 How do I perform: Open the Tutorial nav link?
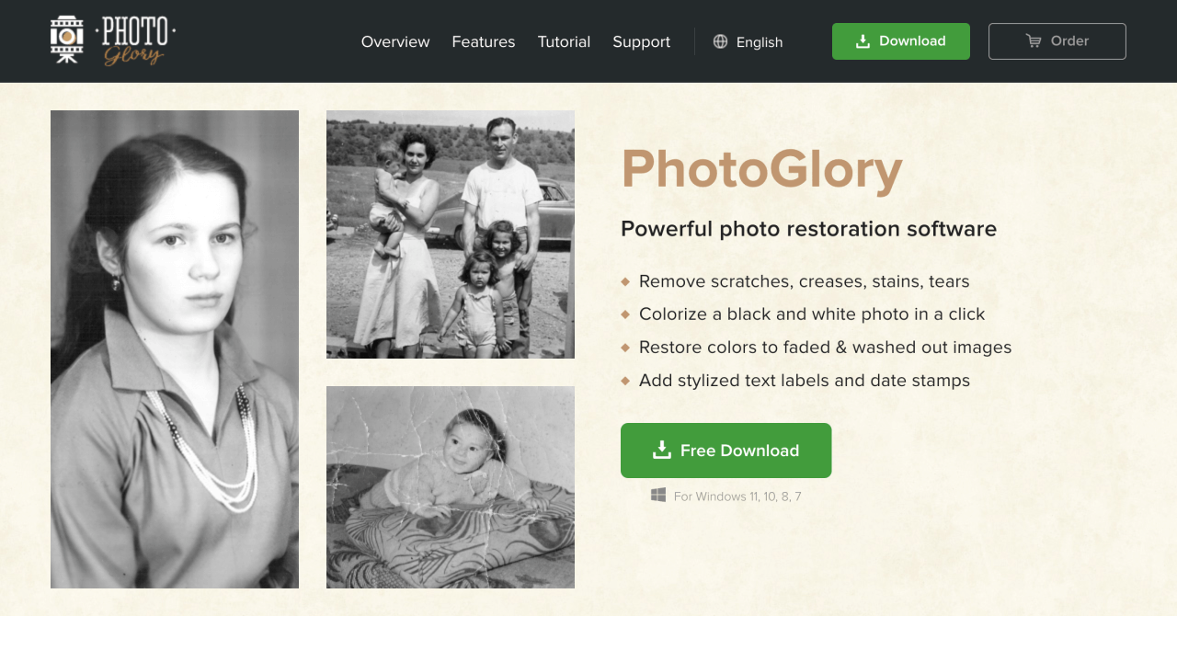pos(564,41)
